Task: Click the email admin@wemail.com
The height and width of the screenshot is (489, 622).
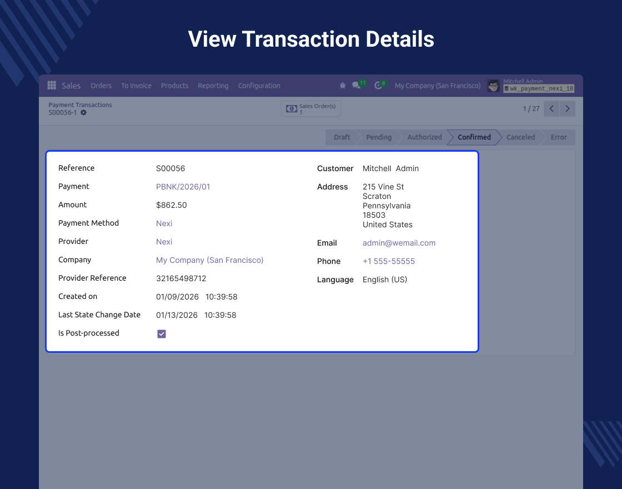Action: [399, 243]
